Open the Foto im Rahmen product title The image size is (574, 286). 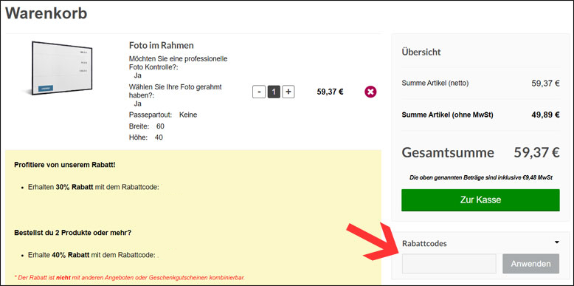pyautogui.click(x=162, y=45)
